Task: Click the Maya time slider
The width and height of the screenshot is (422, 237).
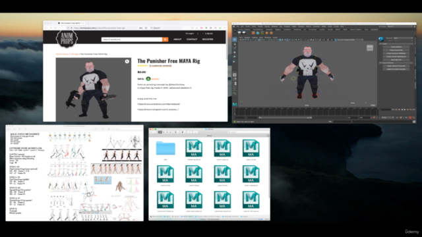Action: (x=305, y=111)
